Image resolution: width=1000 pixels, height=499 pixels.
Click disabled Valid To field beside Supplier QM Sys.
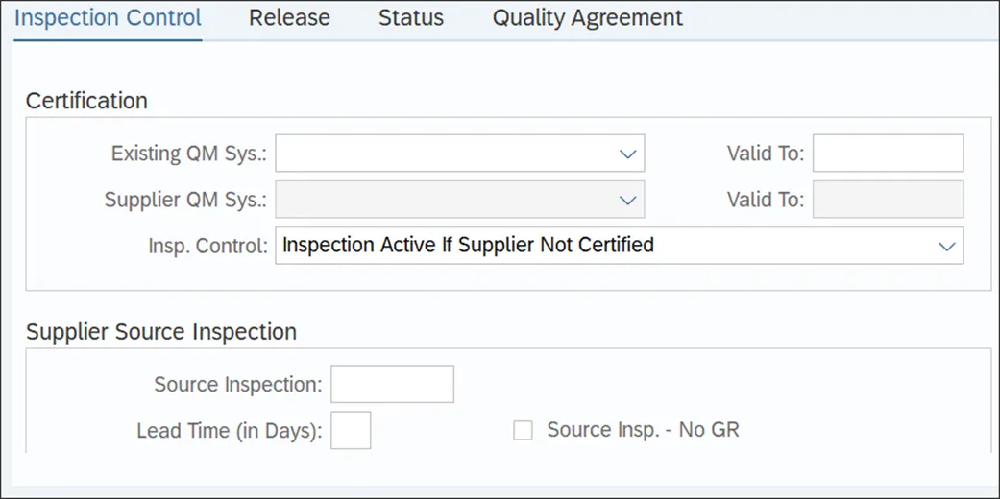[888, 200]
